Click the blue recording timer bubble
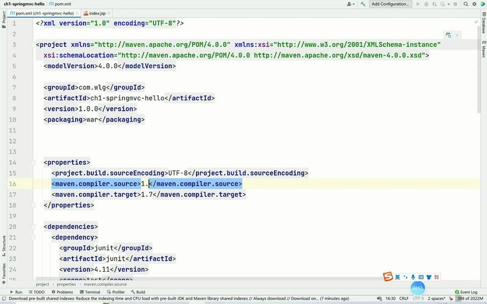Viewport: 487px width, 304px height. coord(418,288)
